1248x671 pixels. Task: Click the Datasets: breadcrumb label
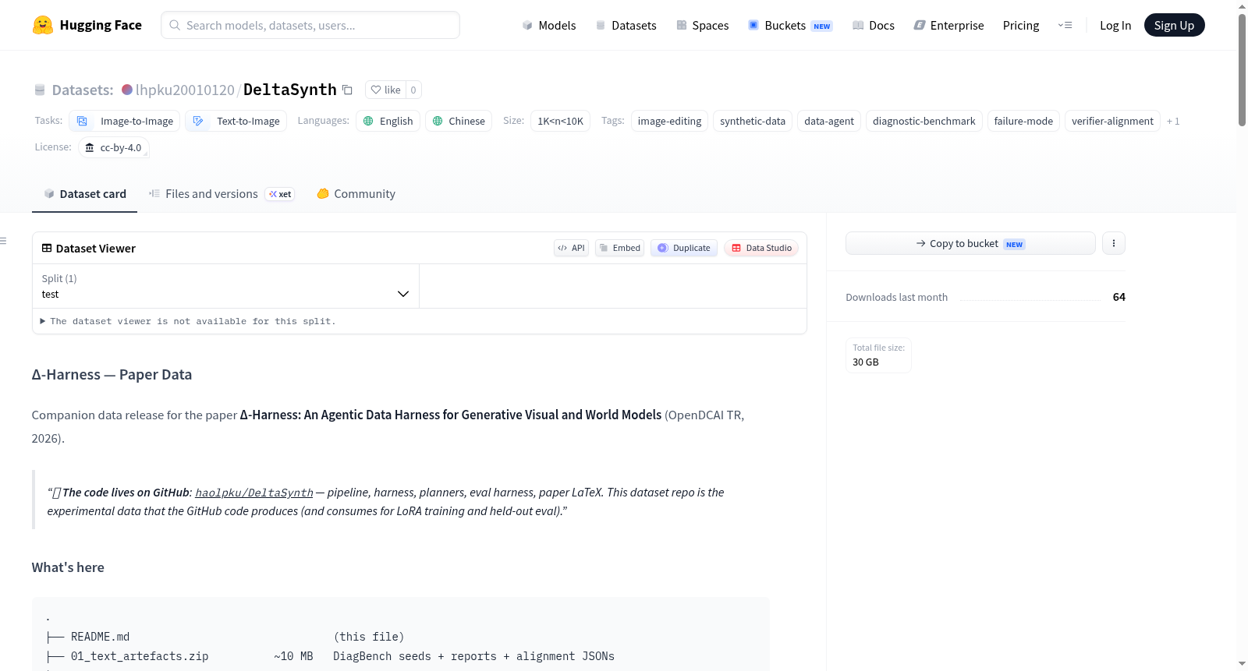[x=83, y=90]
